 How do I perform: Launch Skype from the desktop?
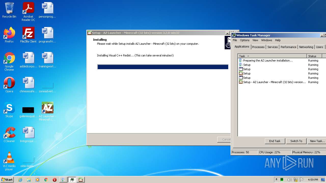[x=9, y=110]
